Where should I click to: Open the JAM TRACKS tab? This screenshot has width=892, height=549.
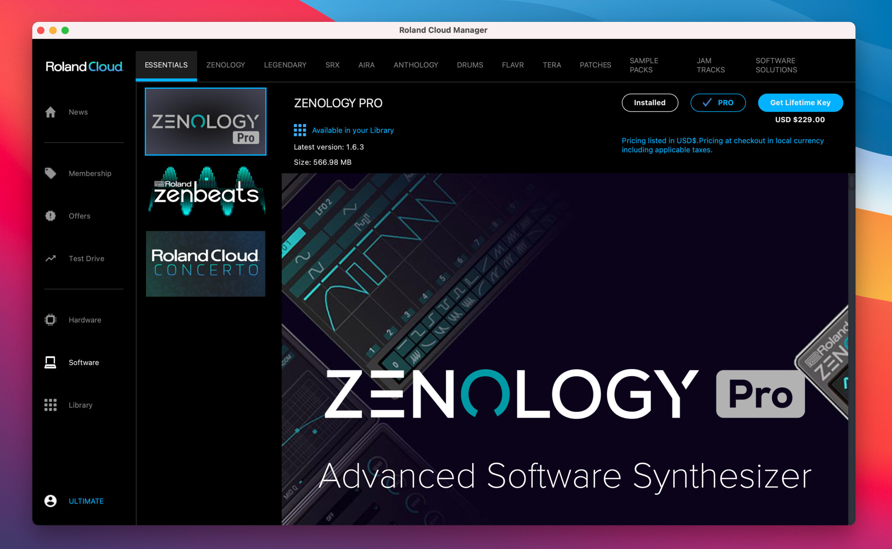click(x=711, y=65)
